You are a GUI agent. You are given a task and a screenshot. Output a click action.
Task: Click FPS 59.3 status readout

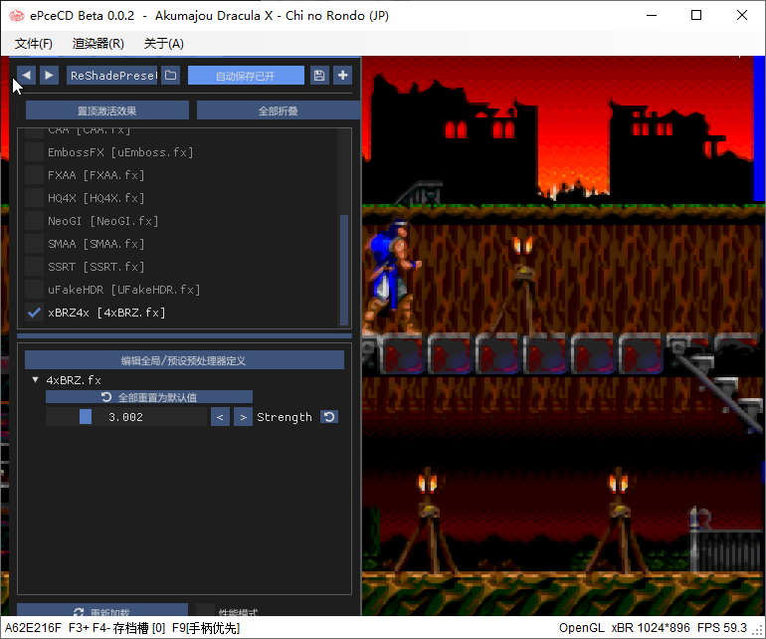[x=721, y=628]
